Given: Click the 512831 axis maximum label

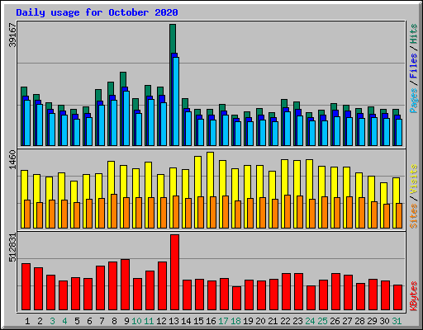Looking at the screenshot, I should tap(12, 247).
